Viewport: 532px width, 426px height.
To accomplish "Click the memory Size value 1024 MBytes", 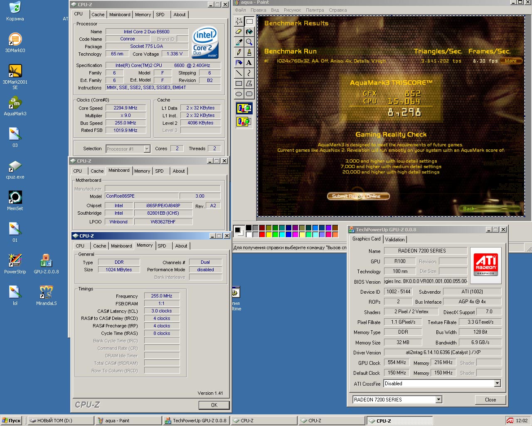I will pyautogui.click(x=119, y=270).
